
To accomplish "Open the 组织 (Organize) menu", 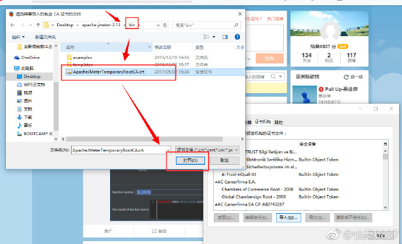I will tap(18, 37).
